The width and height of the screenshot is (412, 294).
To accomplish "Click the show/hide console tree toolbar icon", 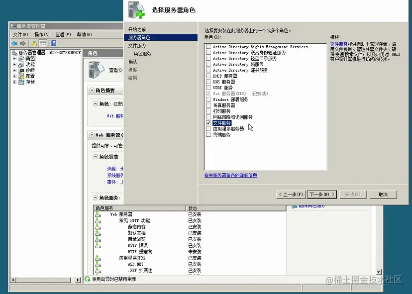I will click(x=43, y=43).
